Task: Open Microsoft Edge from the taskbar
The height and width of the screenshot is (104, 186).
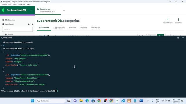Action: tap(87, 101)
